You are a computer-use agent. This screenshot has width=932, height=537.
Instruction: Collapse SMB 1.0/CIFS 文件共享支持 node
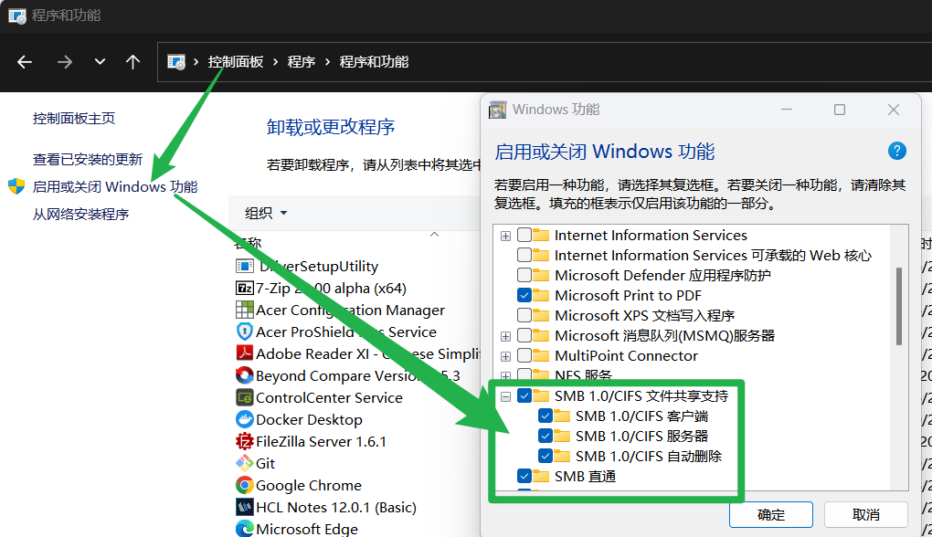tap(506, 396)
